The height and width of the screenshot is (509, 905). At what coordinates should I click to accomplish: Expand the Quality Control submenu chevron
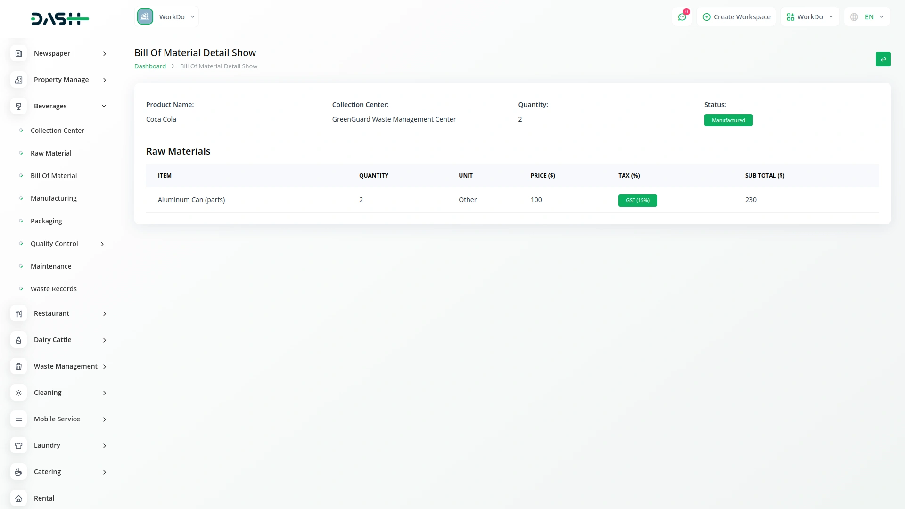[x=102, y=244]
